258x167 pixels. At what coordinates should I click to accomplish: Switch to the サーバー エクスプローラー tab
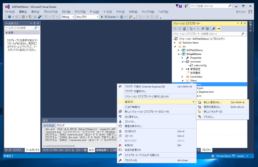pyautogui.click(x=14, y=150)
